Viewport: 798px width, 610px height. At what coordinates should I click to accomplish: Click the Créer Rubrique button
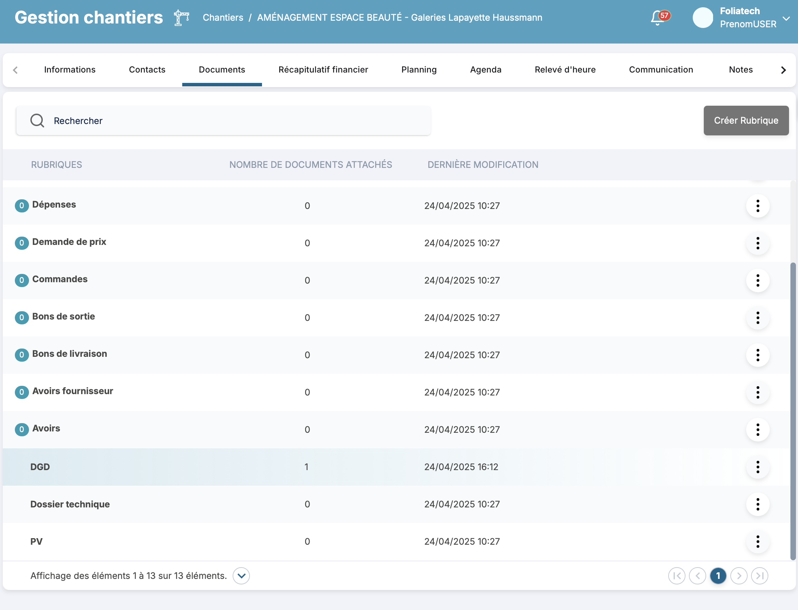click(746, 121)
